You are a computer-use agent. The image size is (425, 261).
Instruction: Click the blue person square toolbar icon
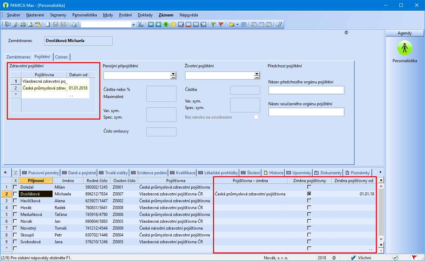(x=158, y=25)
